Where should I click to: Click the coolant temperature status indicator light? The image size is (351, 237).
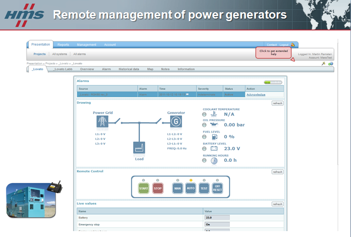point(204,114)
